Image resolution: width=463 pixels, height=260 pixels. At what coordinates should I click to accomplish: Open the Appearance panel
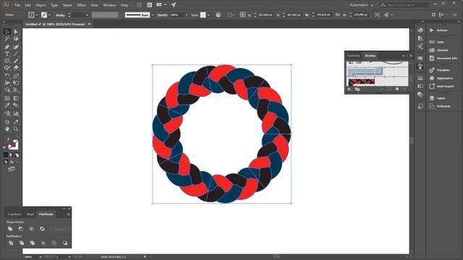[x=444, y=78]
